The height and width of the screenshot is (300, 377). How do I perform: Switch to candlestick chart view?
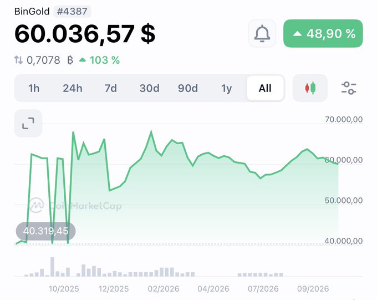(310, 88)
